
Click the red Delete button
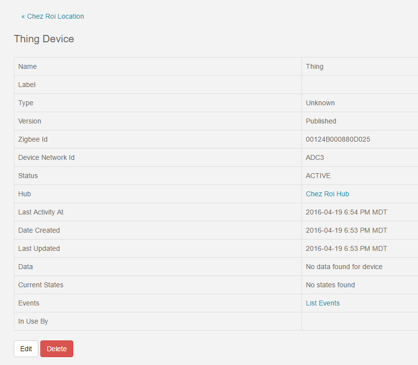pos(57,349)
